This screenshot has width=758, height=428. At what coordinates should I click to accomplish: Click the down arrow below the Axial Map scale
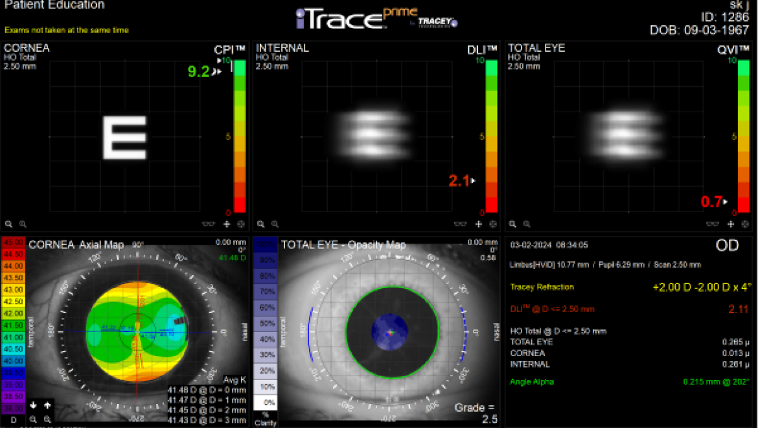click(33, 405)
